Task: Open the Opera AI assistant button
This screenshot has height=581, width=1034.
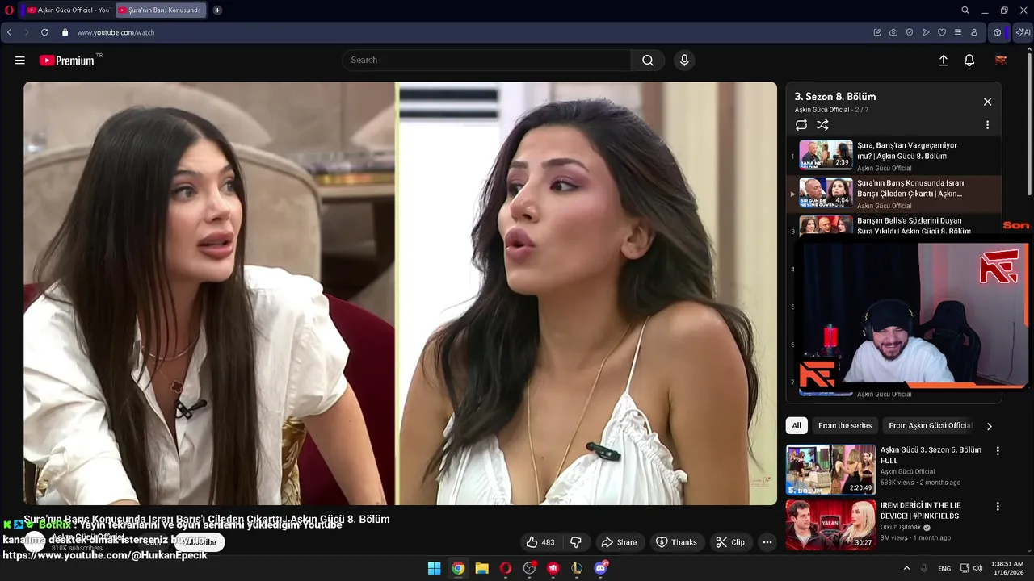Action: pyautogui.click(x=1023, y=32)
